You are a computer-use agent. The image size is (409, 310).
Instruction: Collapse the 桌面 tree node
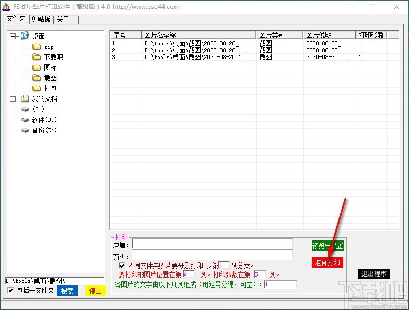coord(13,36)
